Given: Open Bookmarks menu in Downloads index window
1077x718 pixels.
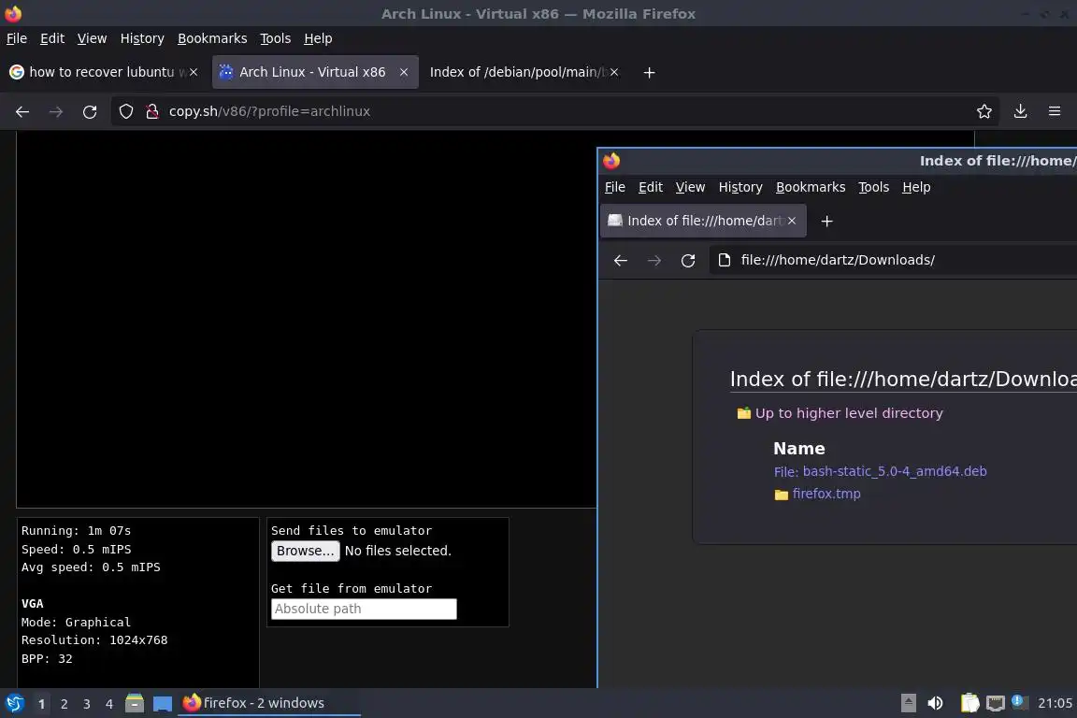Looking at the screenshot, I should [811, 187].
